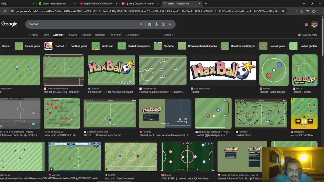Open the AI Modu search tab
This screenshot has height=182, width=324.
(33, 35)
